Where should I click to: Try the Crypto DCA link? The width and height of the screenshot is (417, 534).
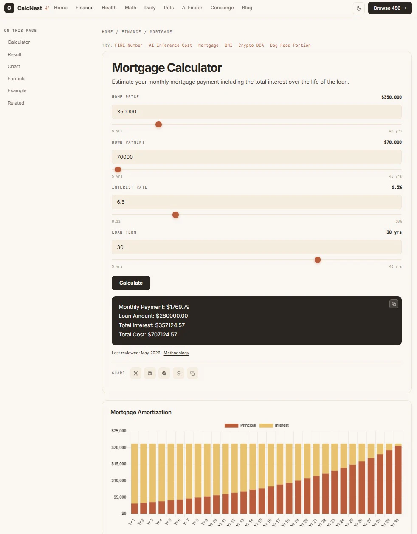coord(251,45)
